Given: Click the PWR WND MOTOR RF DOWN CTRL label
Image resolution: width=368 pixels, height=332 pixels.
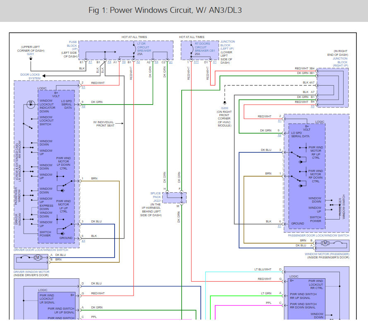Looking at the screenshot, I should [x=316, y=176].
